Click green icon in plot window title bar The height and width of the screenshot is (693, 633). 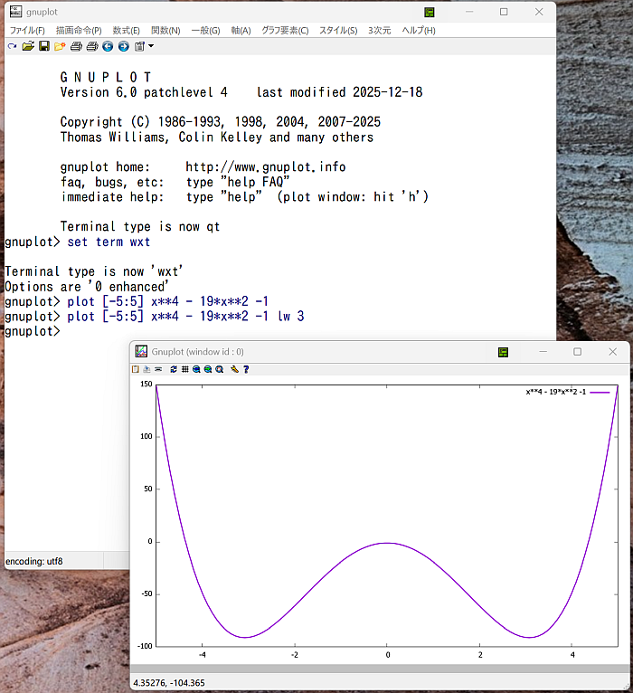[x=503, y=352]
